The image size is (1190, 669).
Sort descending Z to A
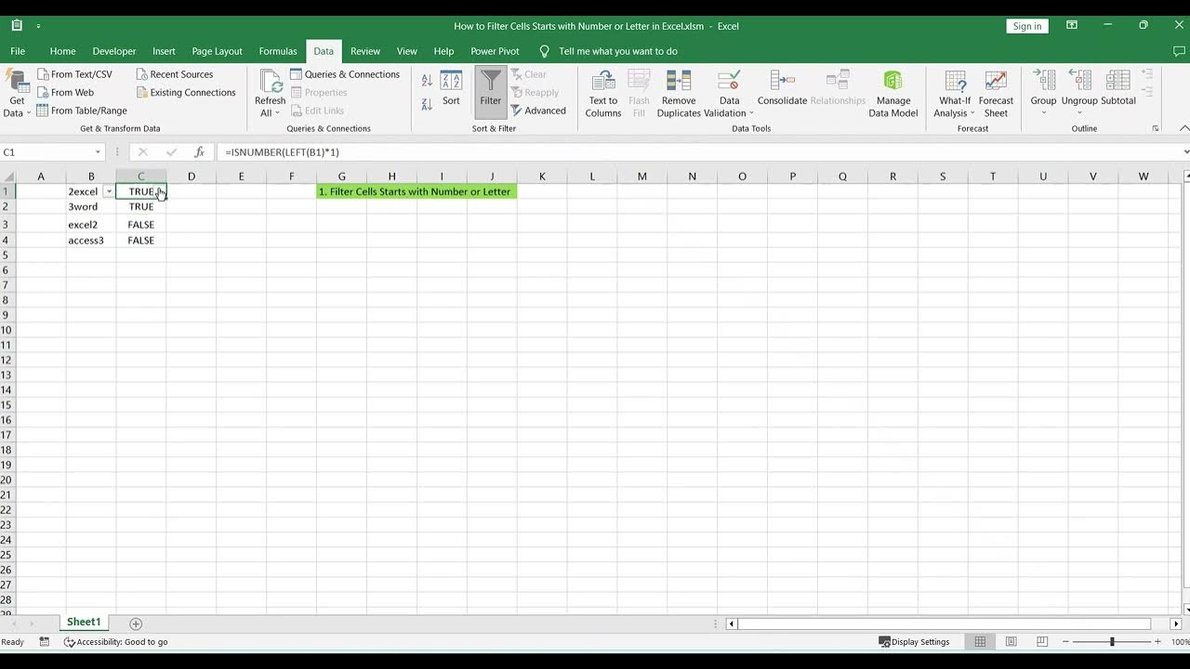pos(427,104)
